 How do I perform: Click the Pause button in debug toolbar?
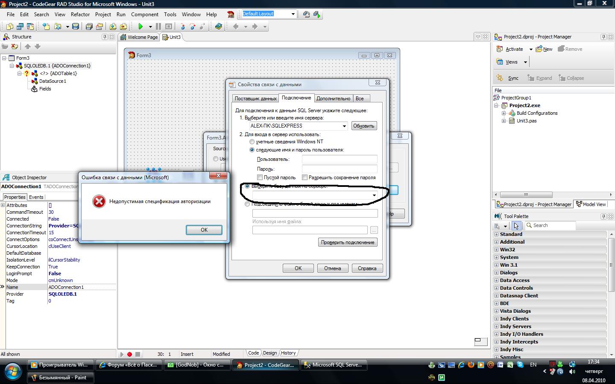click(x=158, y=26)
